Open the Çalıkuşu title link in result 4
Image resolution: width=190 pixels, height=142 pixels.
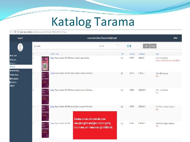[52, 106]
